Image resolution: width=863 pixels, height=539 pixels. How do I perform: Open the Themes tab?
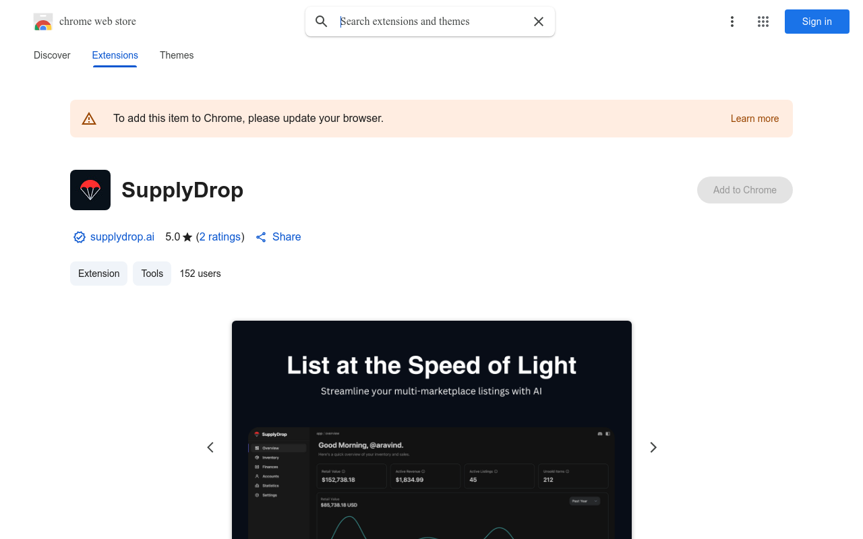pyautogui.click(x=177, y=55)
